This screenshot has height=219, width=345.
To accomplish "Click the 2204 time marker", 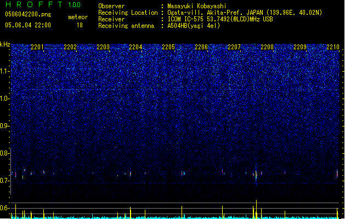I will [x=135, y=47].
